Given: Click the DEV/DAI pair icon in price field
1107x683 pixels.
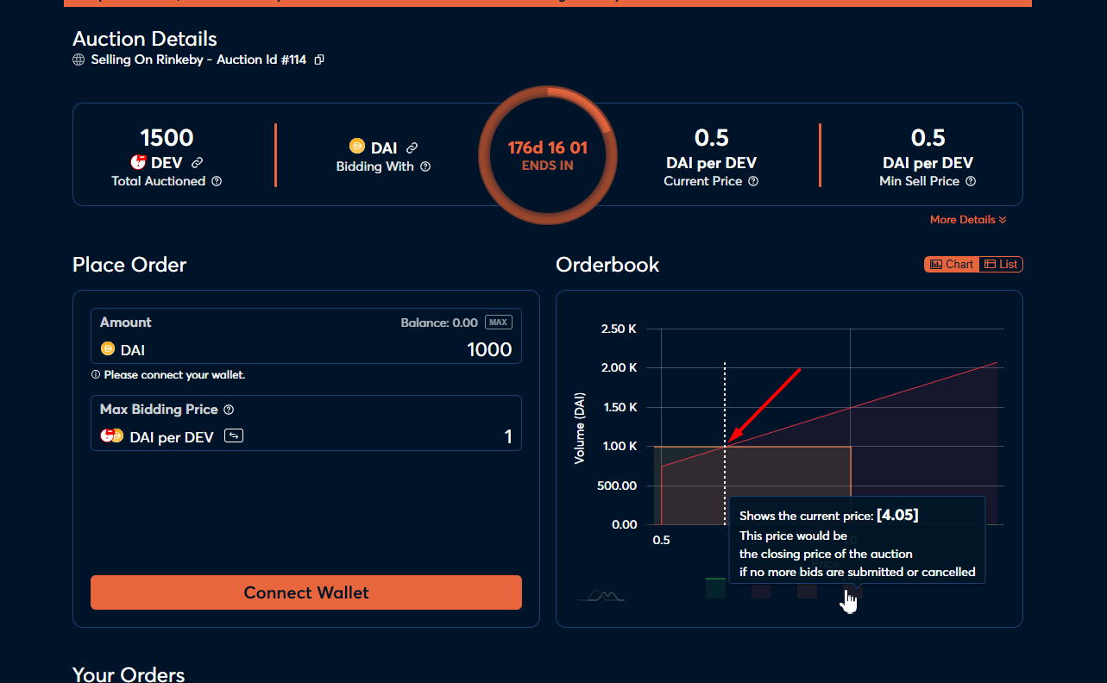Looking at the screenshot, I should (x=112, y=436).
